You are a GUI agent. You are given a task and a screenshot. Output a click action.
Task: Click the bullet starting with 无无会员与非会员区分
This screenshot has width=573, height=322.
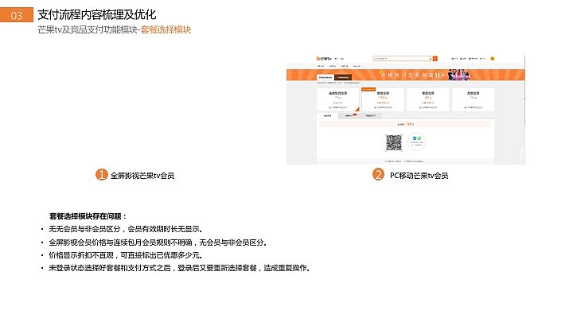click(126, 229)
